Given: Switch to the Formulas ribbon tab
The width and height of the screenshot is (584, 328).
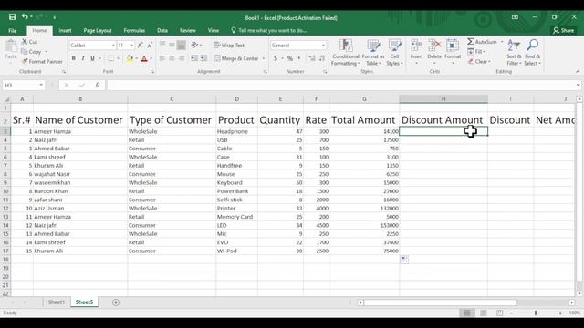Looking at the screenshot, I should 134,30.
